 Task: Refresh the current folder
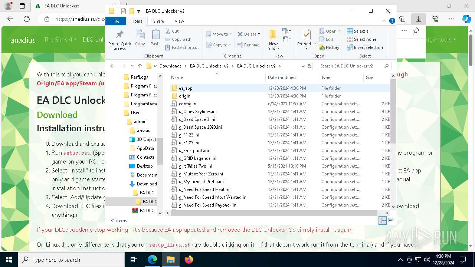(309, 66)
